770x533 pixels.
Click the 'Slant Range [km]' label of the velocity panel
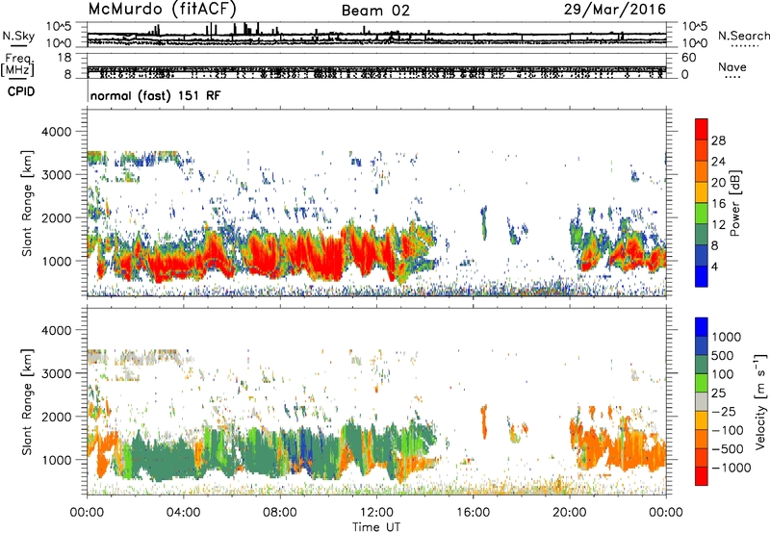[28, 401]
